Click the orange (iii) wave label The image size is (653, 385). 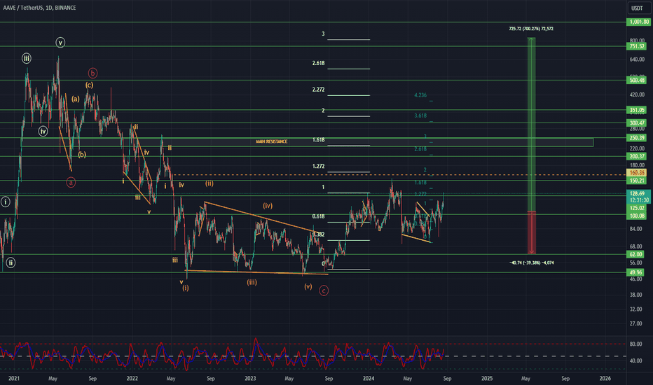252,282
